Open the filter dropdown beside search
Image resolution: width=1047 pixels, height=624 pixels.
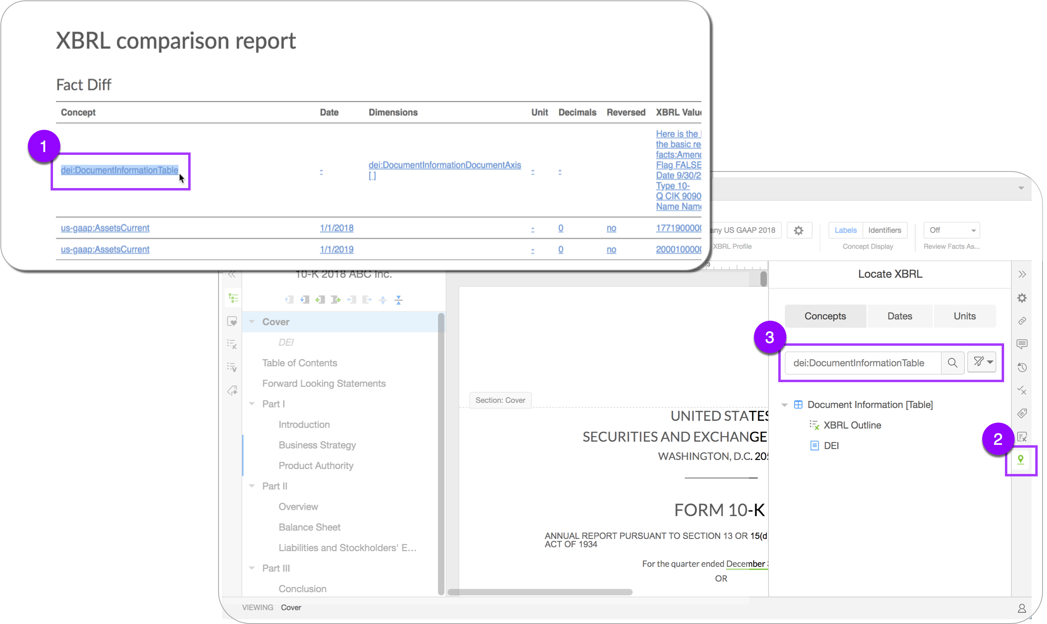pyautogui.click(x=982, y=362)
